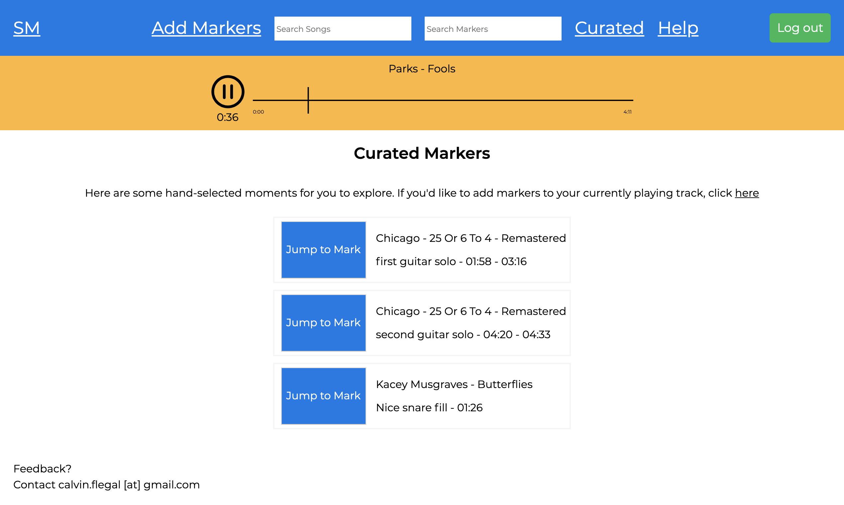Jump to Mark for the first guitar solo
The height and width of the screenshot is (505, 844).
click(323, 250)
